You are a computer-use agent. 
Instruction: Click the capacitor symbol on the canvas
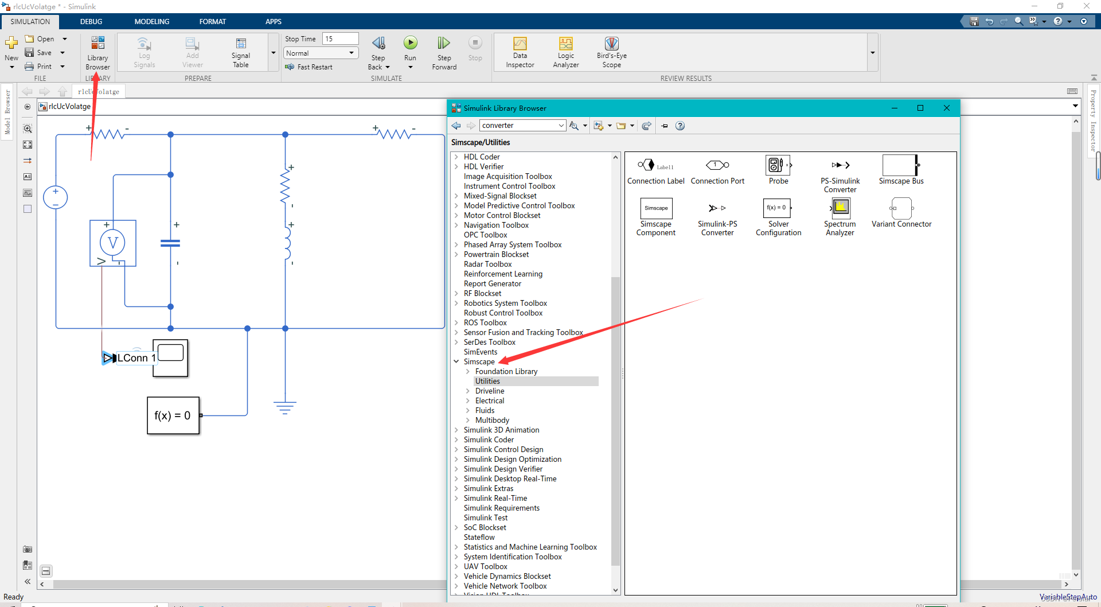pyautogui.click(x=170, y=243)
